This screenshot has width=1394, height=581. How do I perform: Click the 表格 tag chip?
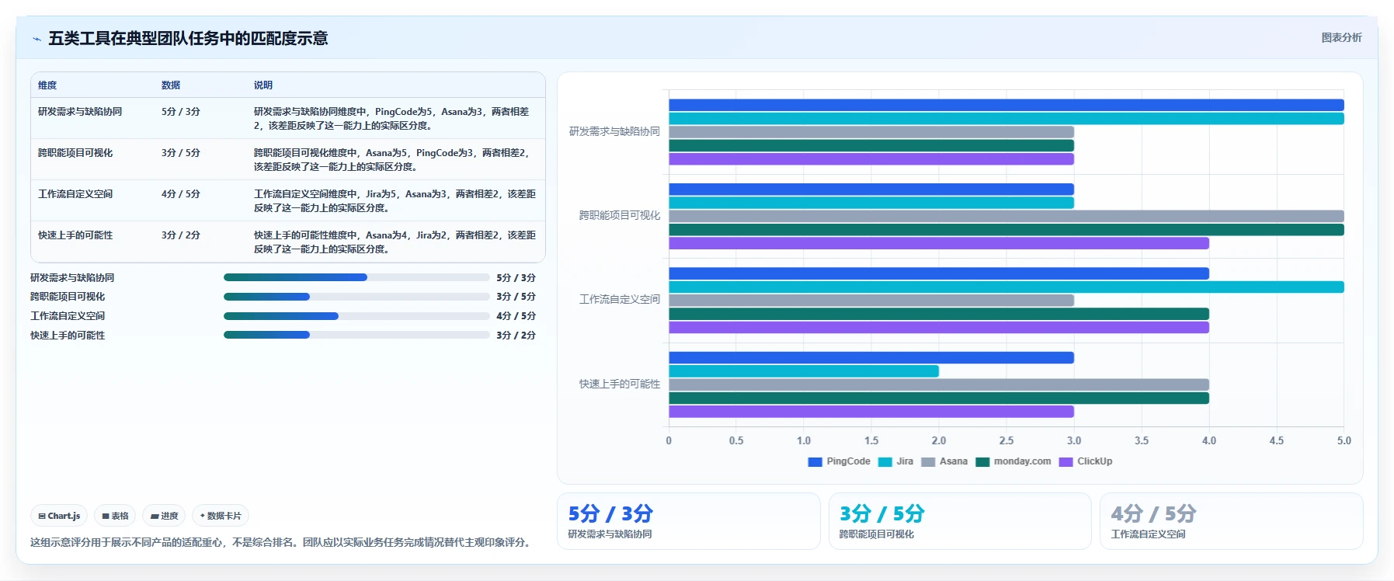[115, 516]
